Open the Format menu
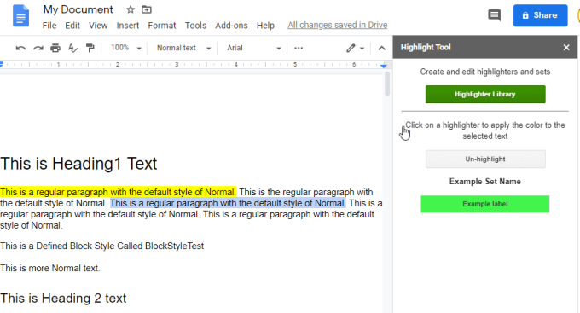This screenshot has width=580, height=313. (162, 26)
